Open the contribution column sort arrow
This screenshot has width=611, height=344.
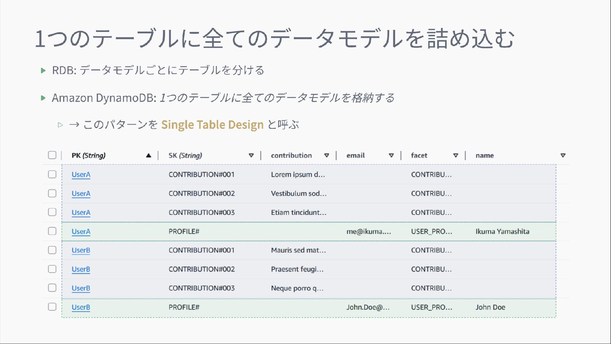point(327,156)
